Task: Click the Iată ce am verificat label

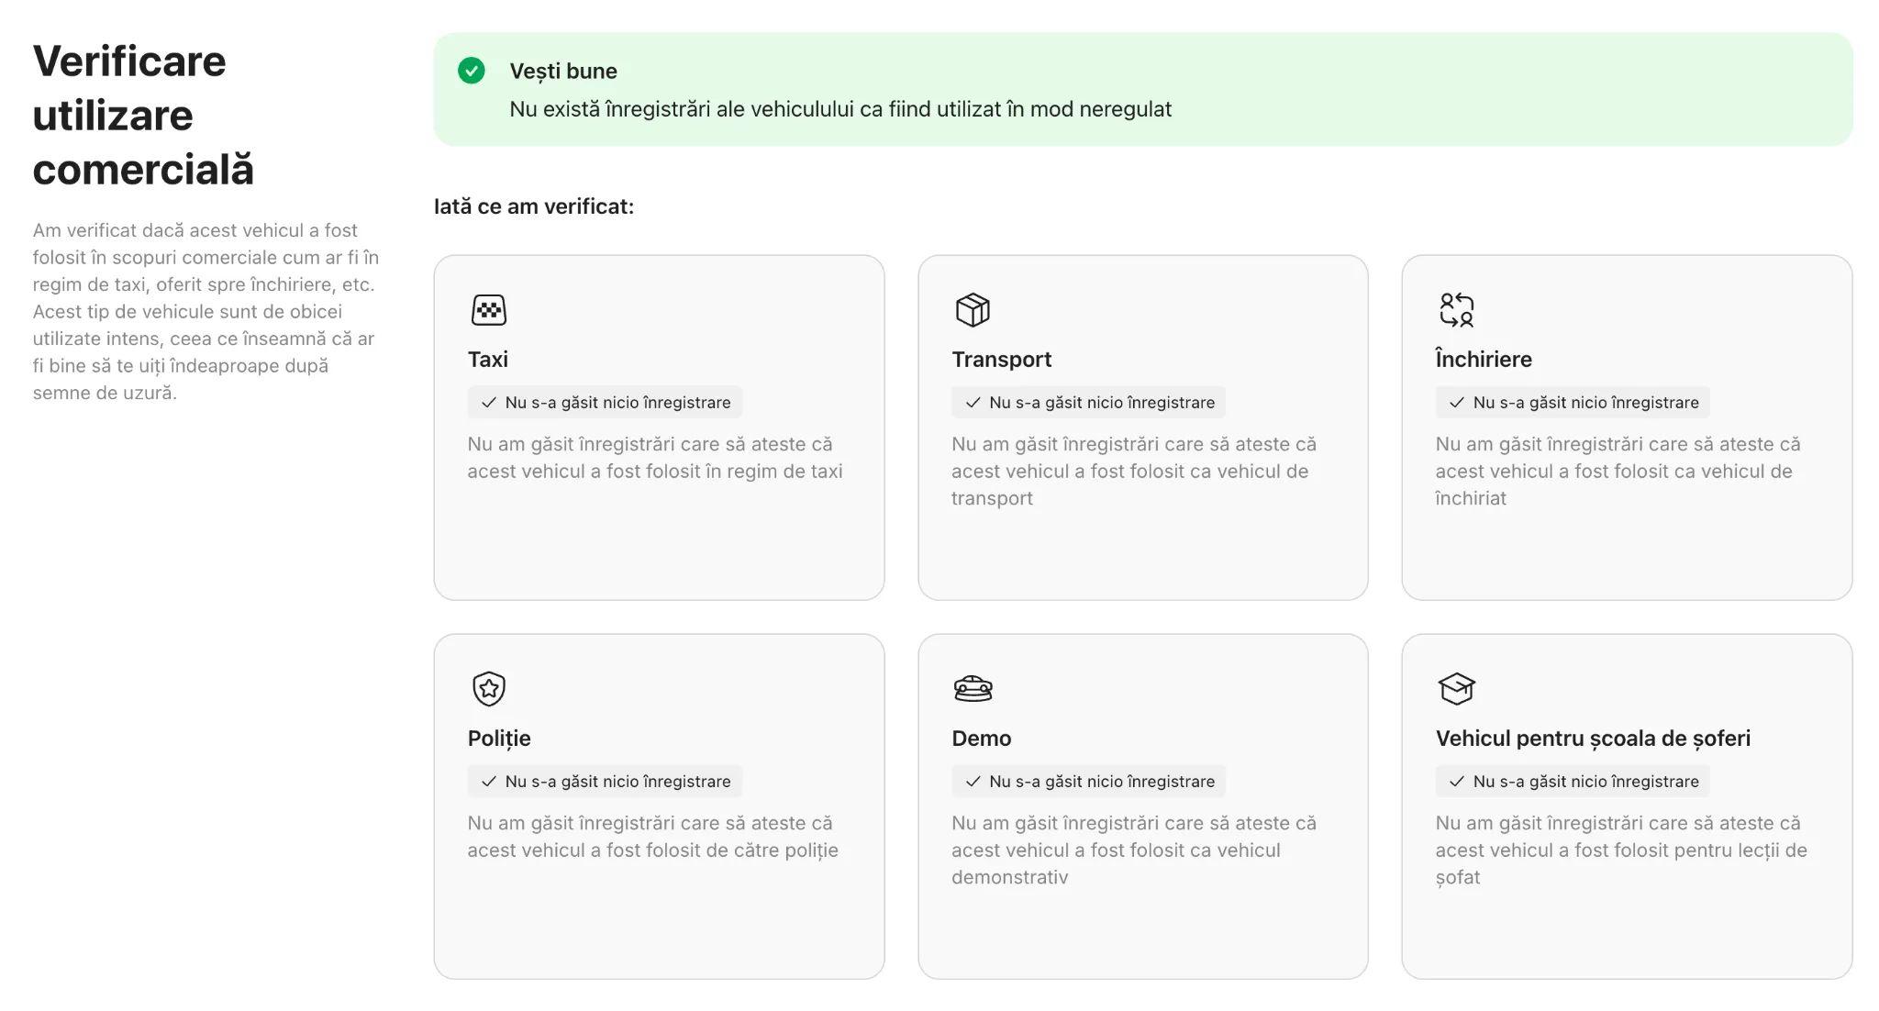Action: [x=533, y=206]
